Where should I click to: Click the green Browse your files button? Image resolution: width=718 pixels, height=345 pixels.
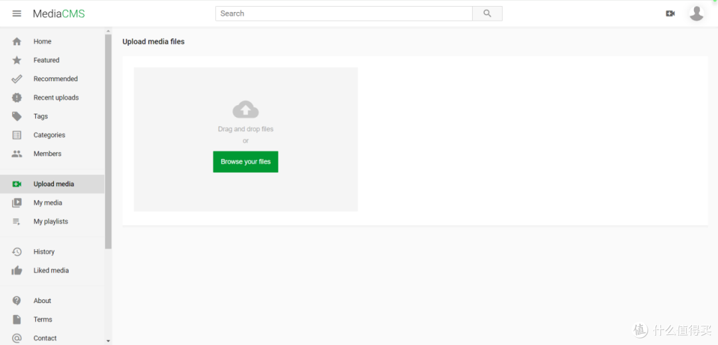click(x=245, y=162)
